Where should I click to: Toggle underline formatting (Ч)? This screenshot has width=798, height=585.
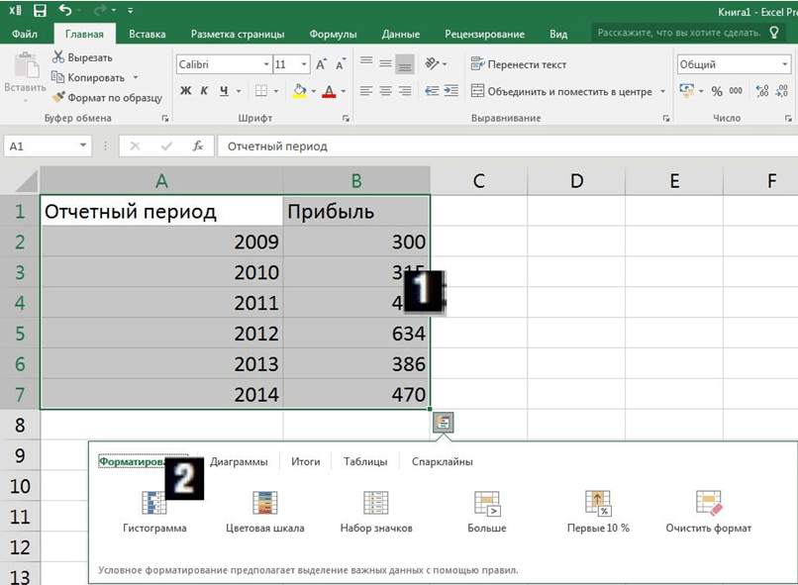[x=225, y=91]
